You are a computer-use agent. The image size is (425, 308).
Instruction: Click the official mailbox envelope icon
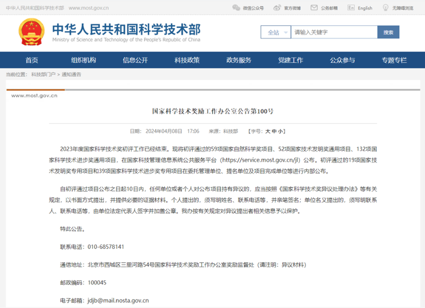[314, 7]
